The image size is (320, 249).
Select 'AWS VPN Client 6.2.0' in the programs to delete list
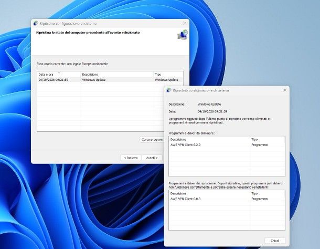[185, 145]
